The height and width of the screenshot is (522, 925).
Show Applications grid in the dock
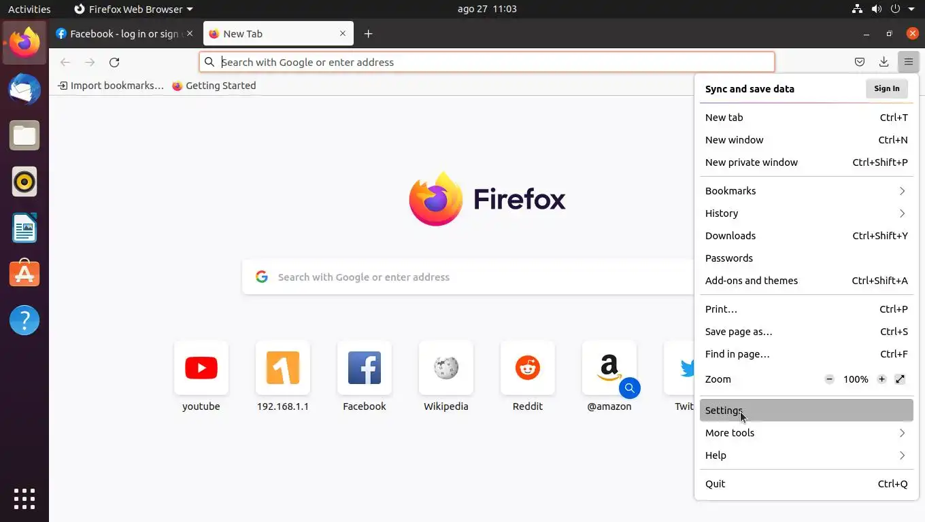coord(24,499)
